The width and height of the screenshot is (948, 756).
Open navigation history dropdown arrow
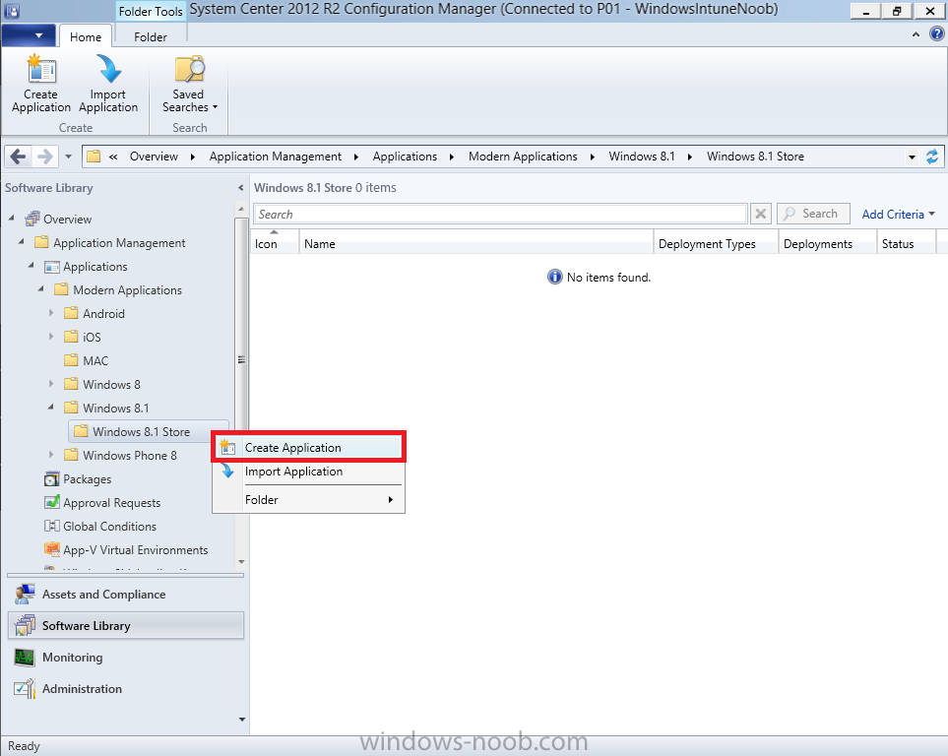[x=68, y=157]
